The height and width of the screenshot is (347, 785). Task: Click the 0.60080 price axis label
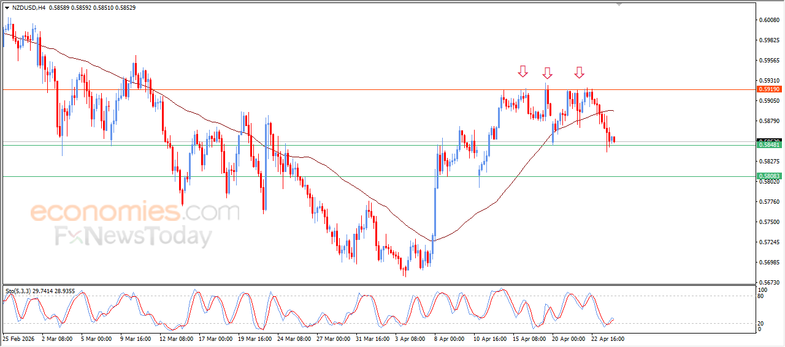[x=769, y=20]
